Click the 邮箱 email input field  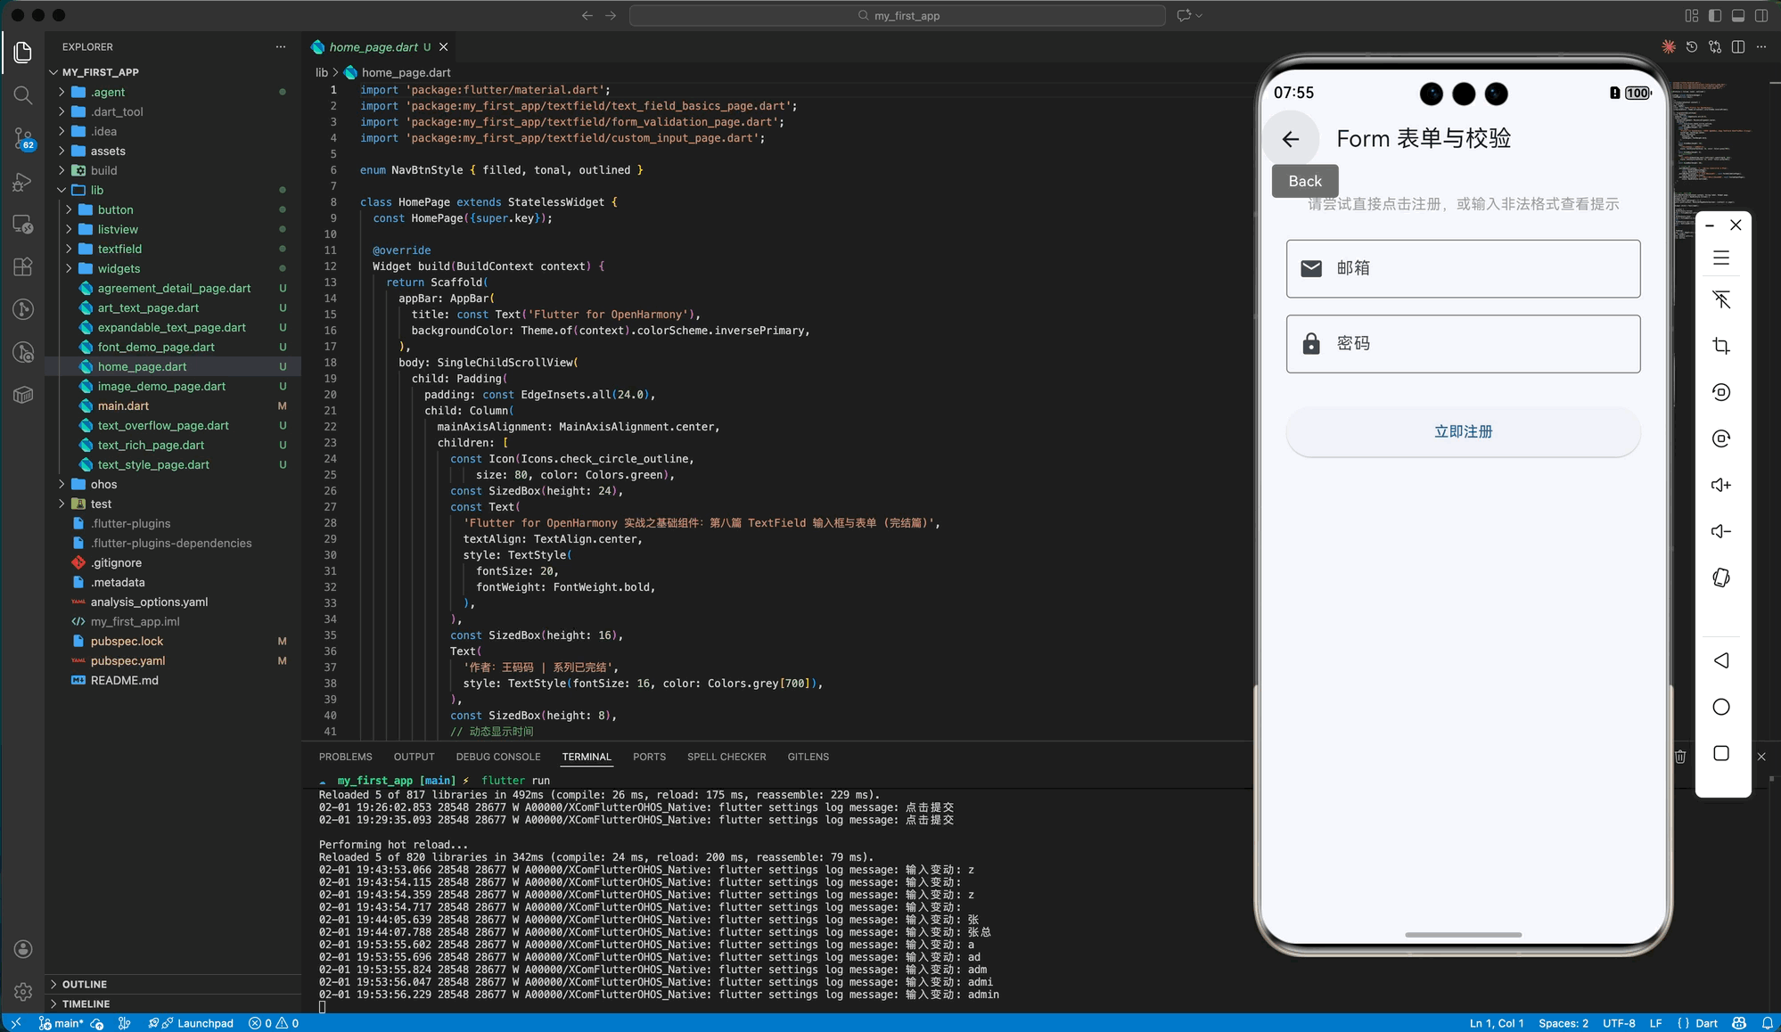[1463, 268]
